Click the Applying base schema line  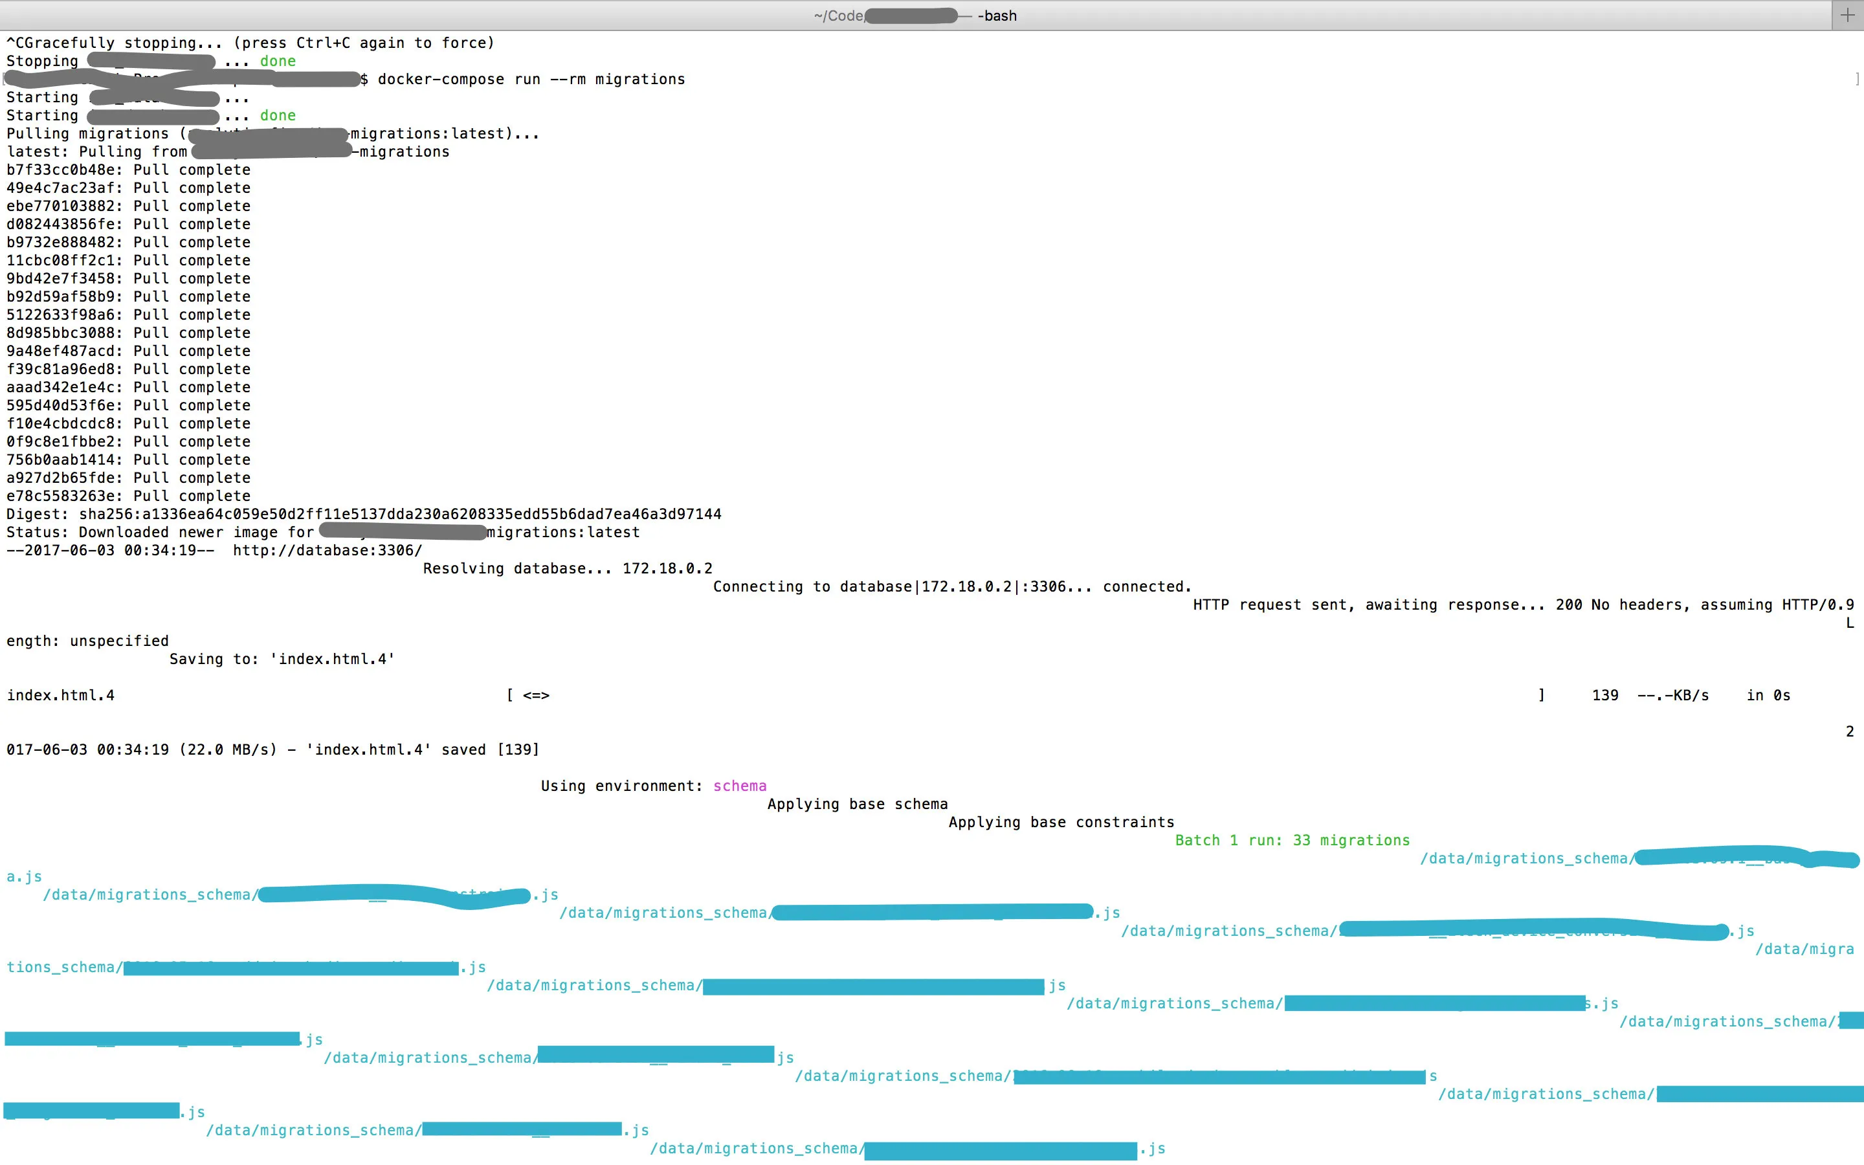(858, 804)
